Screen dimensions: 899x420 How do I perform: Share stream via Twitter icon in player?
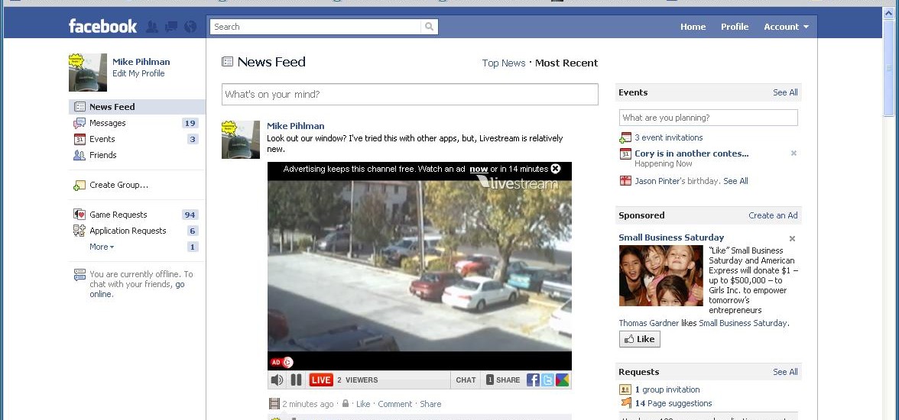[547, 380]
